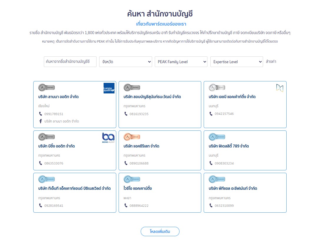Click the phone icon beside 0863533076
Screen dimensions: 329x245
coord(41,163)
